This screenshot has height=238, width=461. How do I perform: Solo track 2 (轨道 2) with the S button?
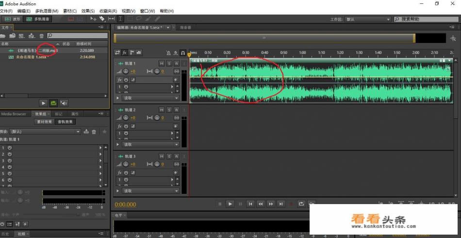coord(169,110)
